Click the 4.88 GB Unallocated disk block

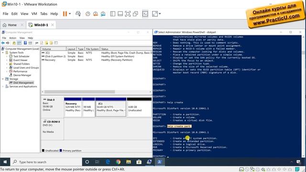pyautogui.click(x=139, y=107)
